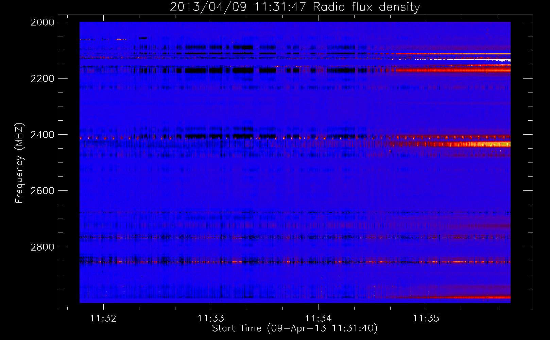Click the 2200 frequency tick label
The image size is (550, 340).
pyautogui.click(x=42, y=79)
